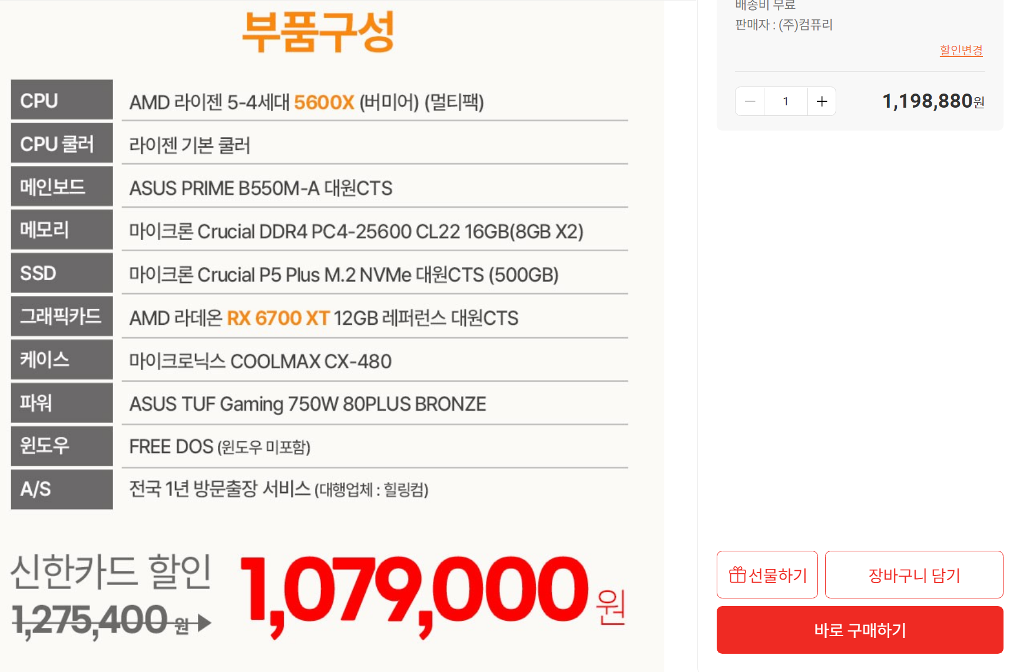This screenshot has width=1020, height=672.
Task: Click the arrow icon after original price
Action: pyautogui.click(x=204, y=623)
